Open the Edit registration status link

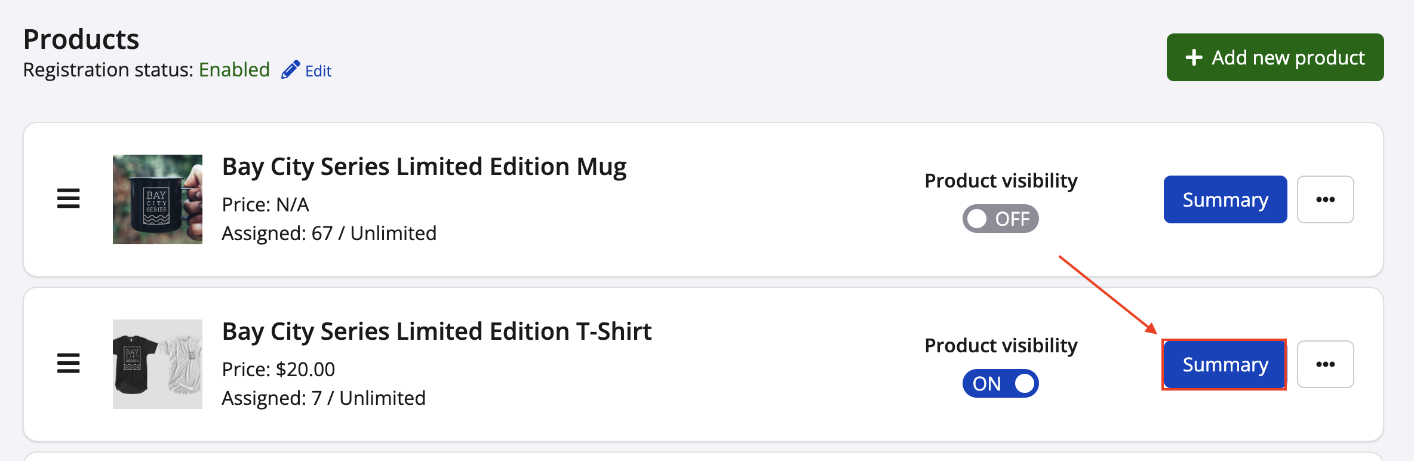point(318,71)
